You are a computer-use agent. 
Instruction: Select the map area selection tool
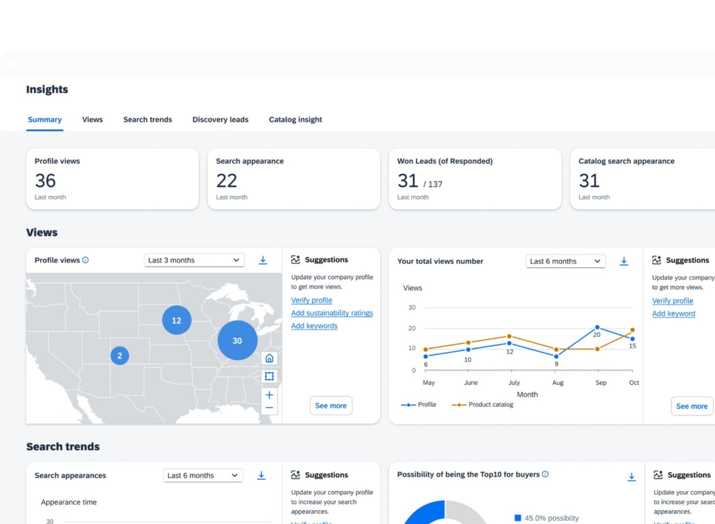(269, 376)
